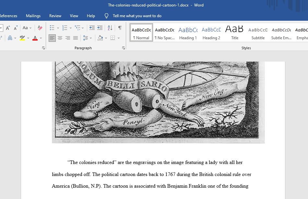Focus Tell me what you want to do box
The image size is (308, 199).
137,16
